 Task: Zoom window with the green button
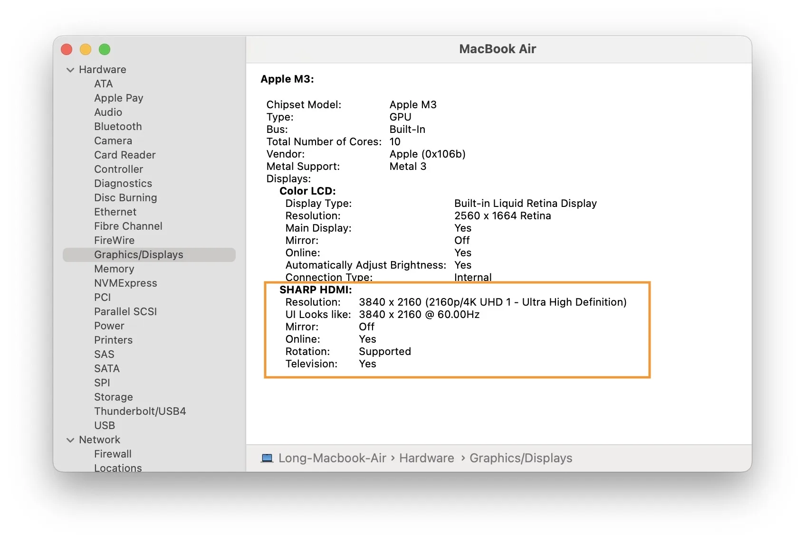(x=105, y=49)
